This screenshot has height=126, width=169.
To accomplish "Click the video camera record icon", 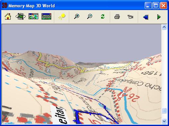I will [x=130, y=17].
